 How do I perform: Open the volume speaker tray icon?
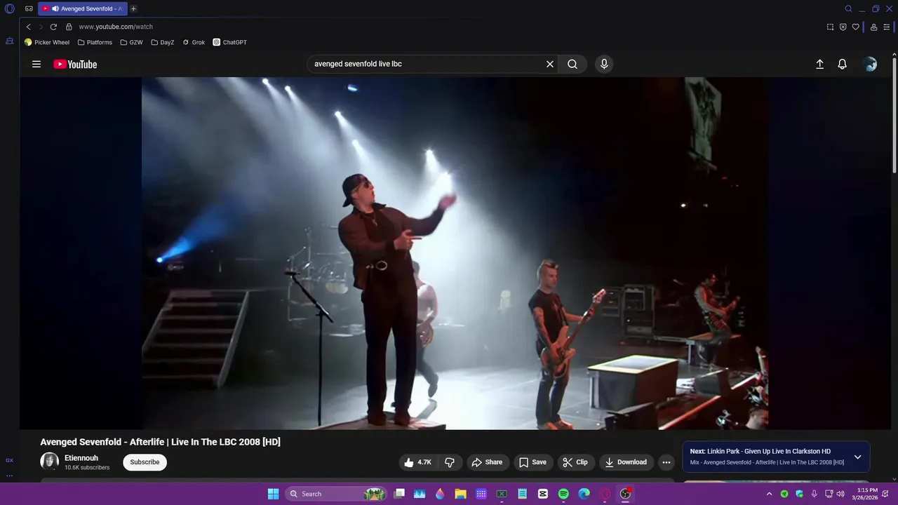tap(840, 494)
